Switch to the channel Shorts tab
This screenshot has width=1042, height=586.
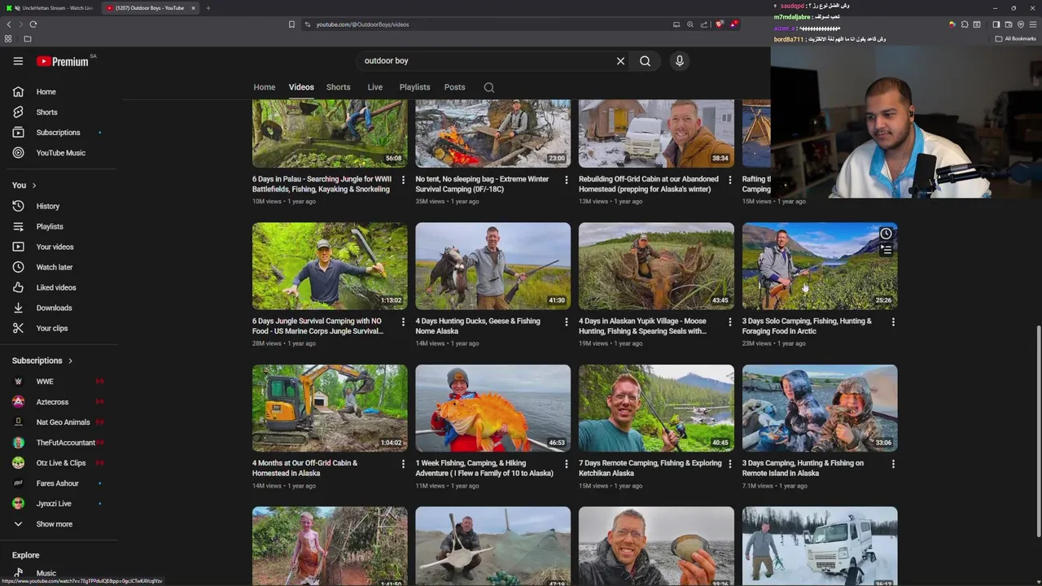pyautogui.click(x=339, y=87)
